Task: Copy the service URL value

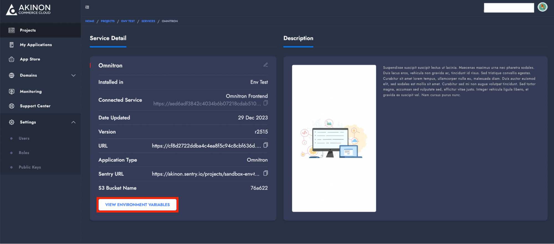Action: pos(265,145)
